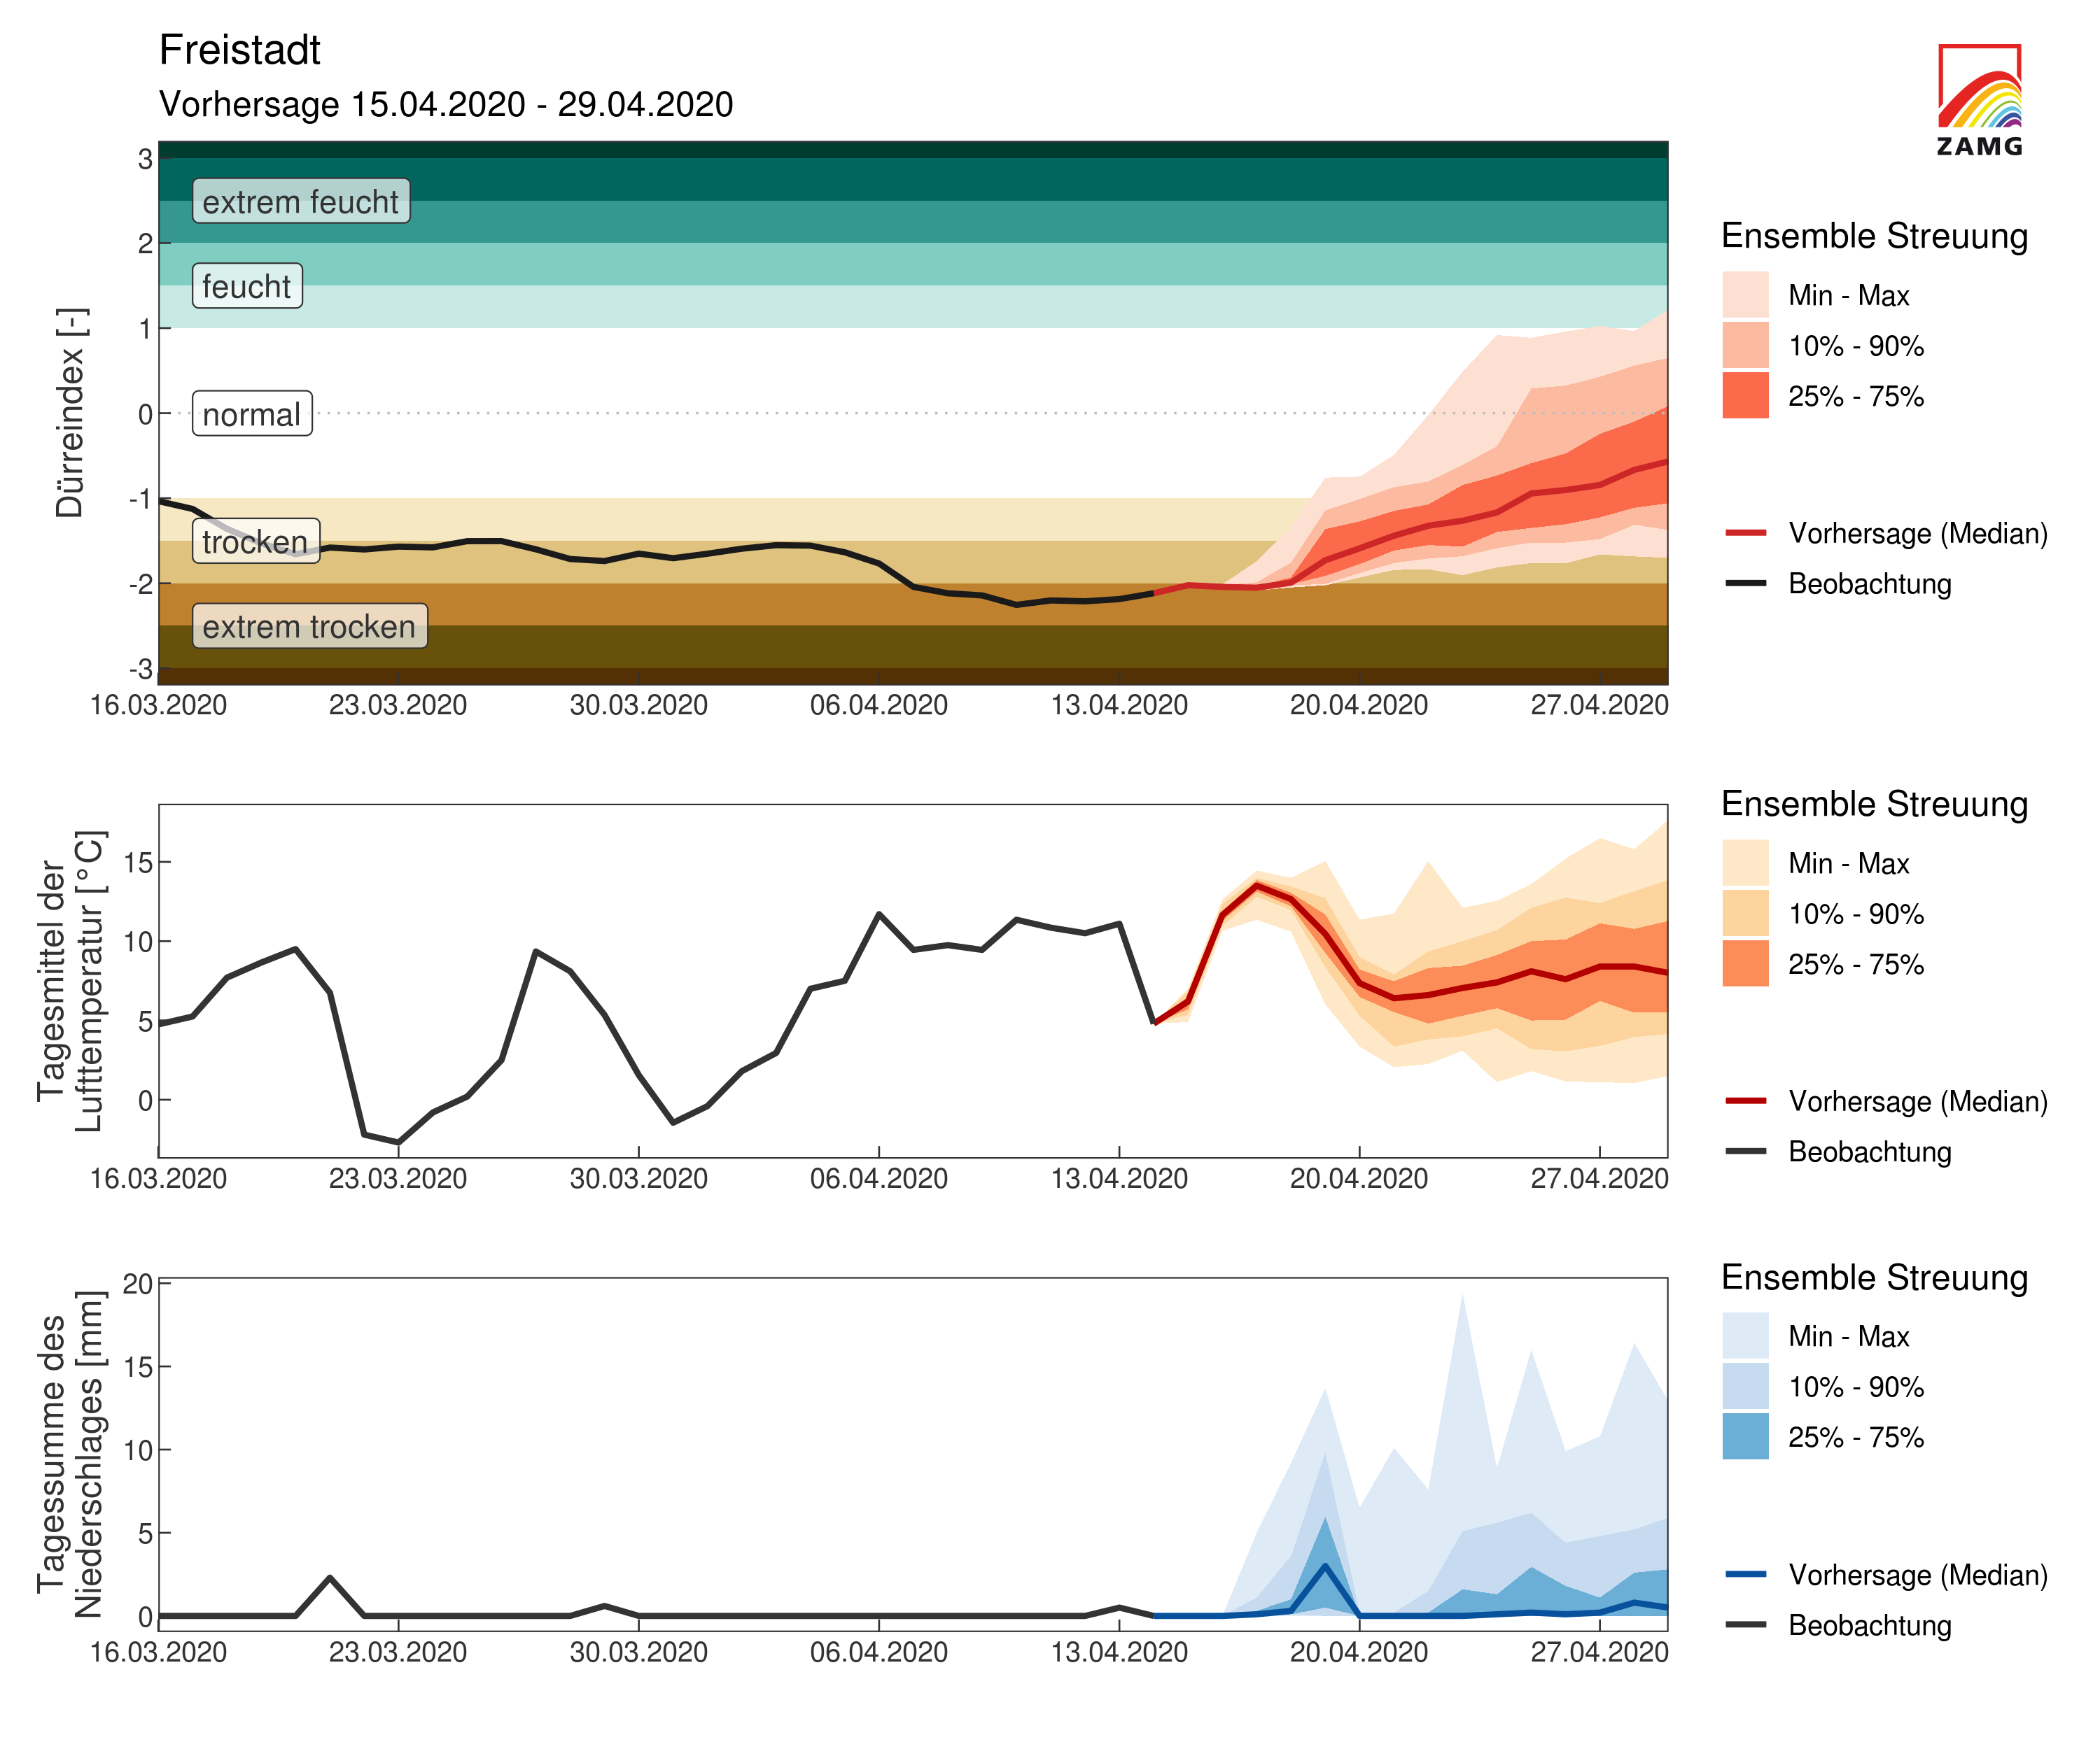The image size is (2100, 1749).
Task: Click the y-axis value 3 on drought chart
Action: click(146, 159)
